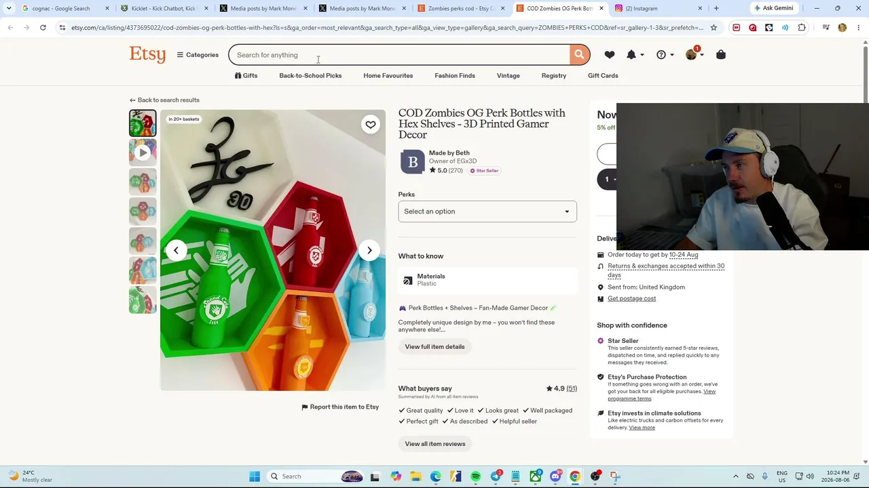Reload the page in Chrome

(43, 28)
